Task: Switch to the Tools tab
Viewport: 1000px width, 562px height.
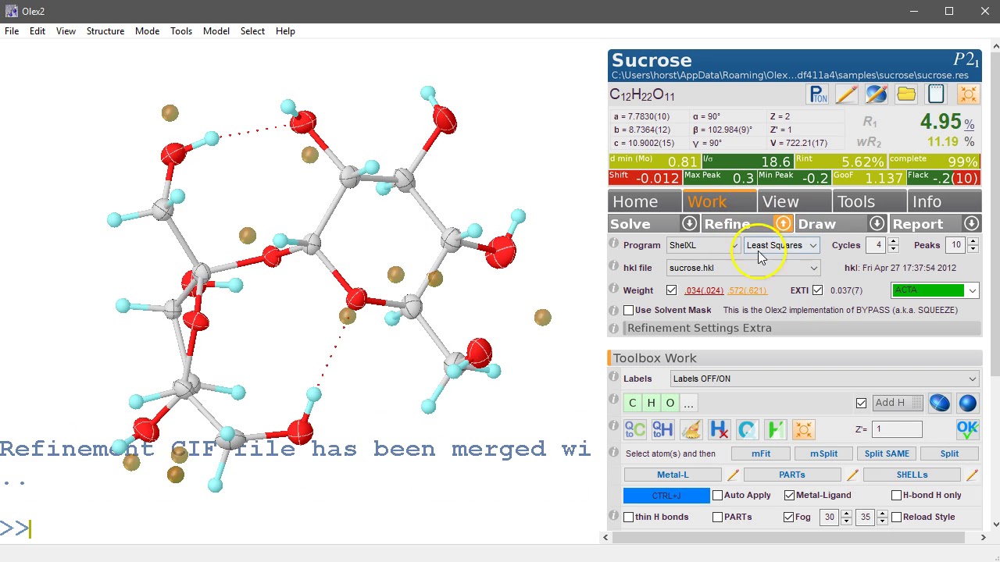Action: (x=870, y=201)
